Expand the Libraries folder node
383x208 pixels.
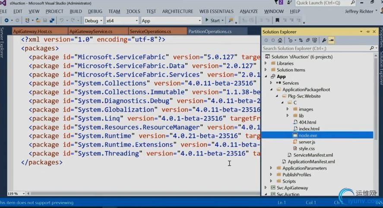click(266, 63)
